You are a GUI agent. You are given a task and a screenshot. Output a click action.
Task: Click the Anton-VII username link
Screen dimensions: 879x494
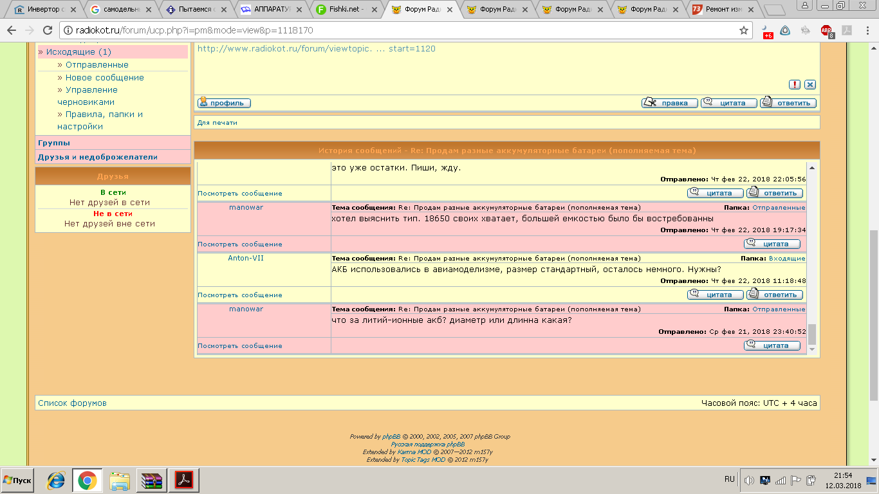tap(246, 258)
